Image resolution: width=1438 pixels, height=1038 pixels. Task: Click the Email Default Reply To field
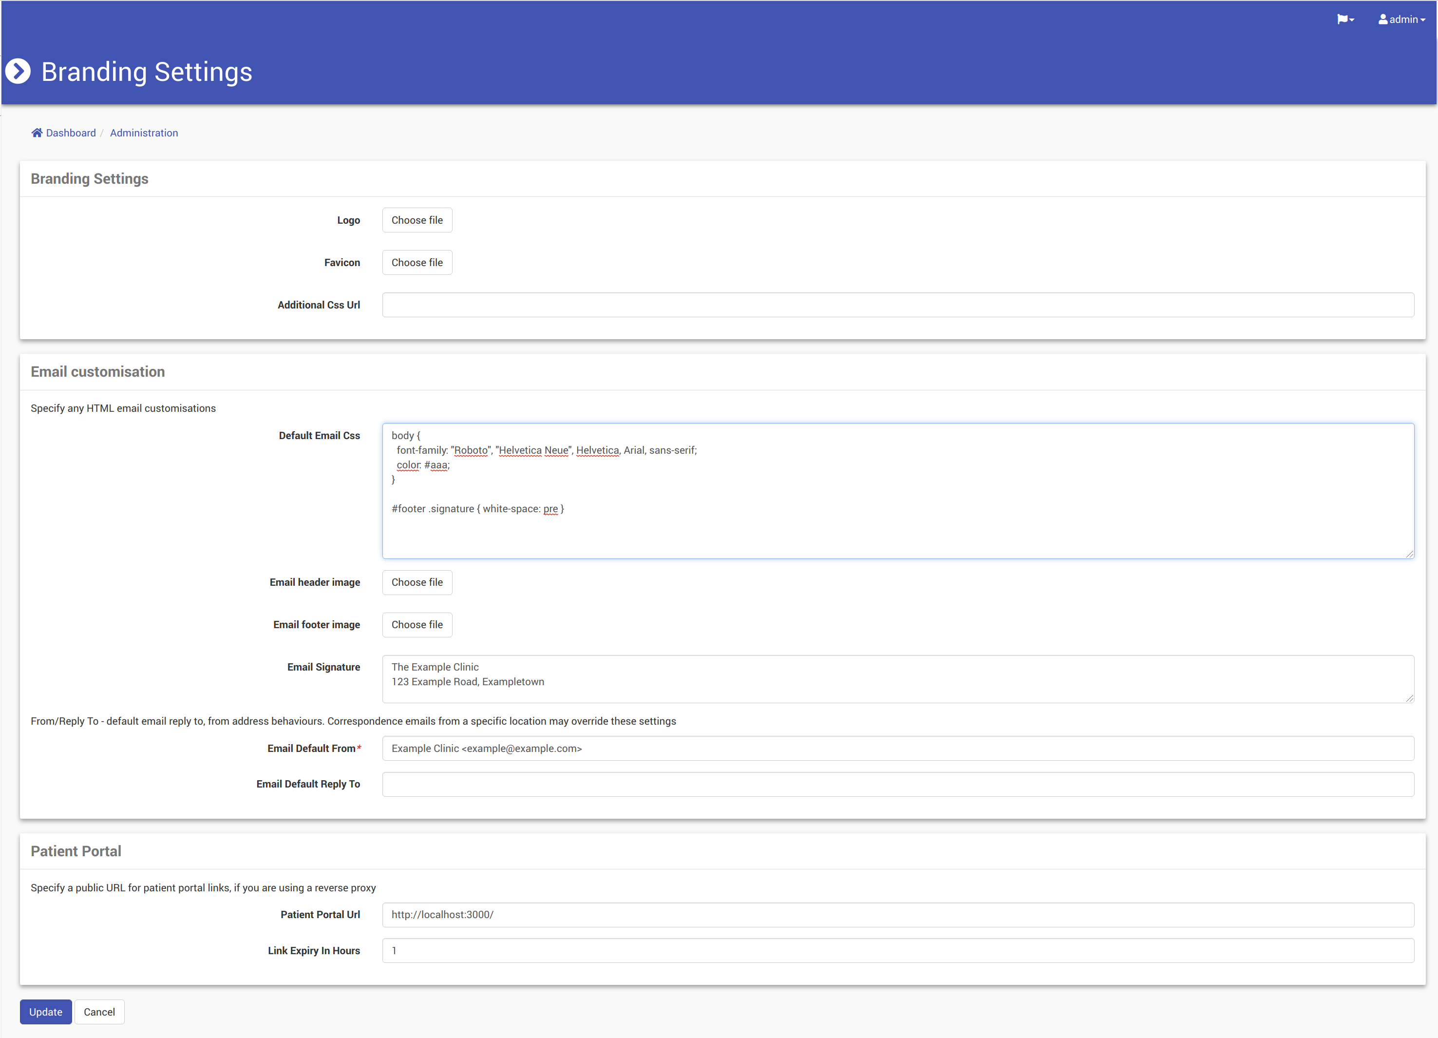(x=897, y=784)
